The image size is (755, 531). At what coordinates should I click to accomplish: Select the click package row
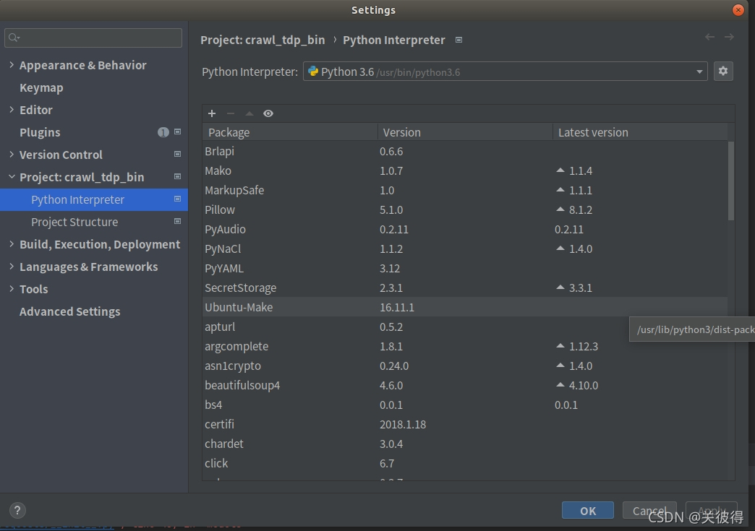[x=465, y=462]
